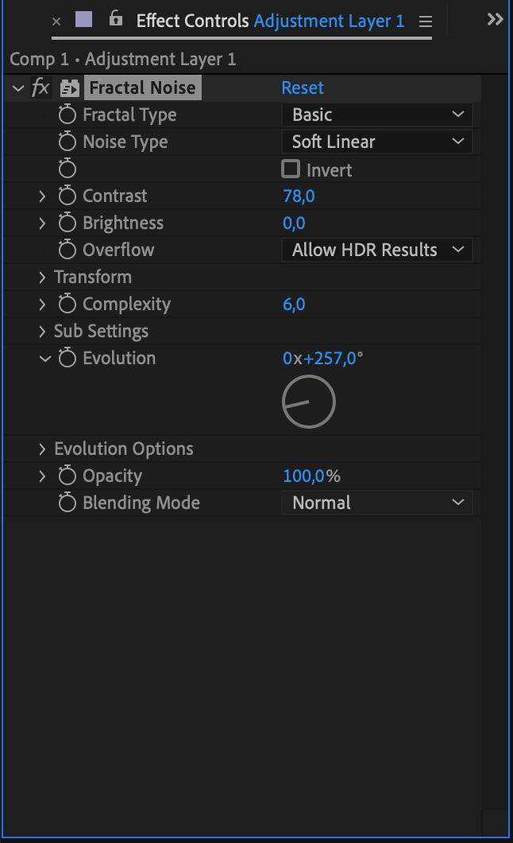Click the Fractal Type stopwatch
Image resolution: width=513 pixels, height=843 pixels.
click(x=67, y=115)
